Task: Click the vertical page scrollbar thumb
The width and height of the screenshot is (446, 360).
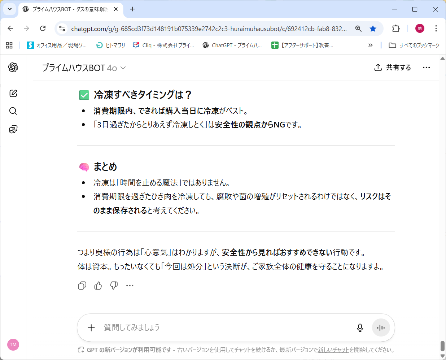Action: pyautogui.click(x=442, y=346)
